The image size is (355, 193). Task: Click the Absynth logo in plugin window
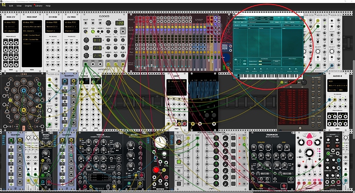pyautogui.click(x=240, y=18)
